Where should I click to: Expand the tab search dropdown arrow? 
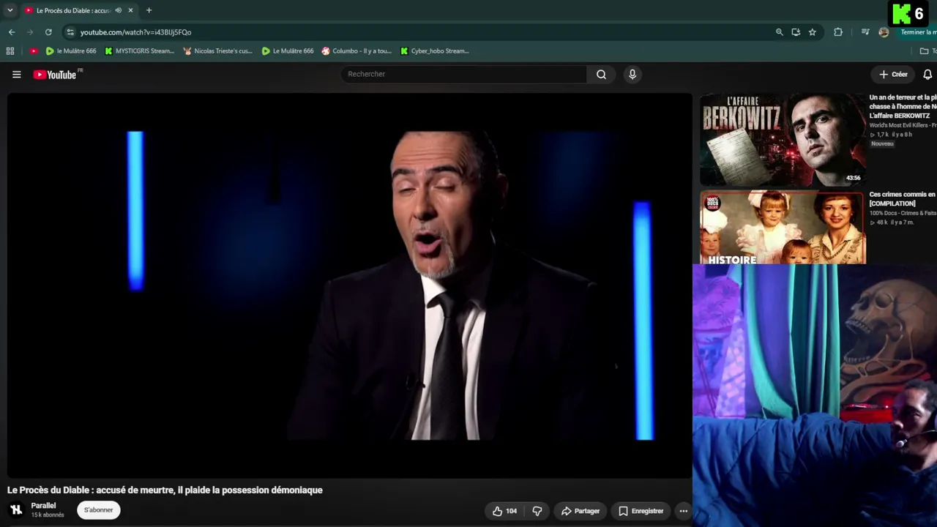(10, 10)
